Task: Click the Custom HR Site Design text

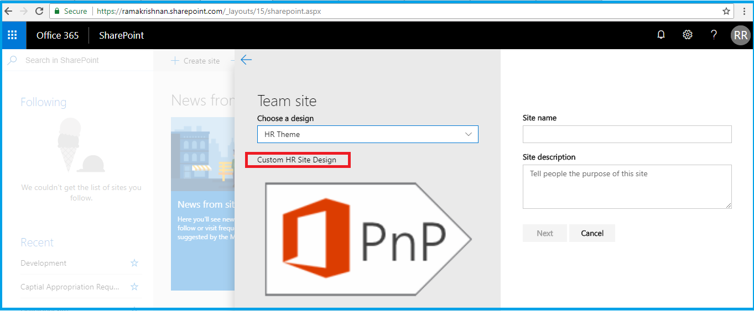Action: coord(297,160)
